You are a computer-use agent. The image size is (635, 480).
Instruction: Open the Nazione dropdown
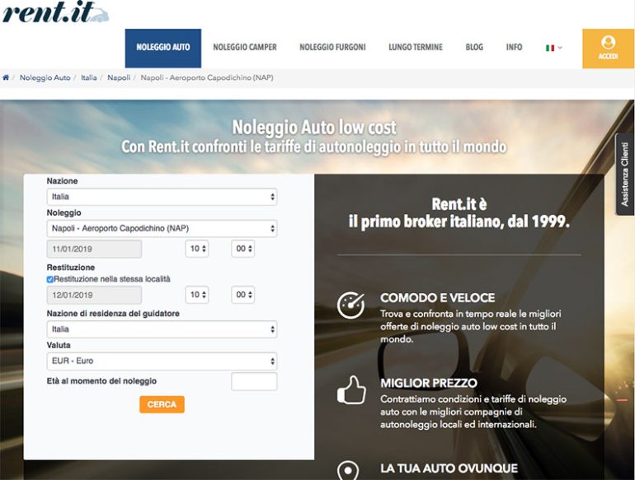pos(162,197)
